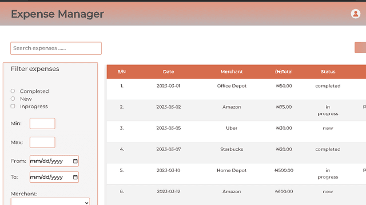Click the partially visible button right of search
366x205 pixels.
[360, 47]
